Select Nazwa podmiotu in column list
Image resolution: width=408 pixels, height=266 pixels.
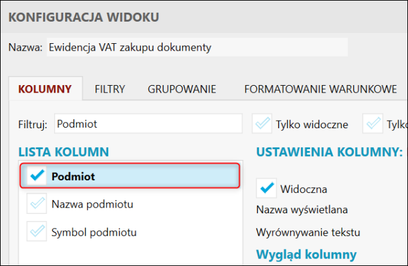[x=92, y=204]
